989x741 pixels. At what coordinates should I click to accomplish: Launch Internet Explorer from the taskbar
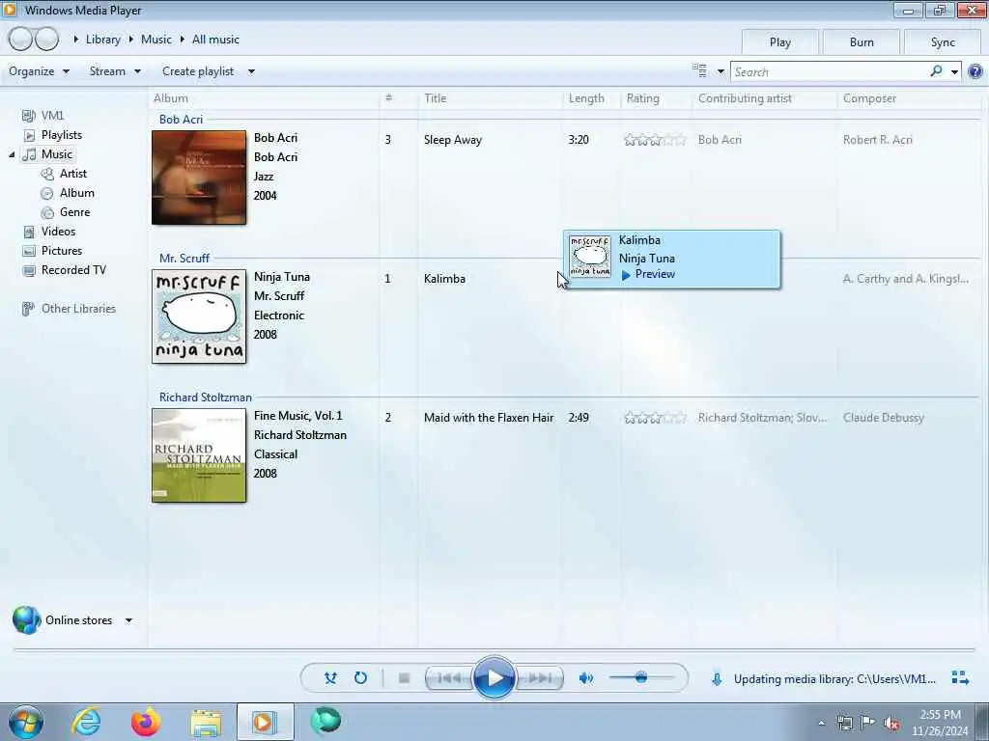tap(86, 722)
